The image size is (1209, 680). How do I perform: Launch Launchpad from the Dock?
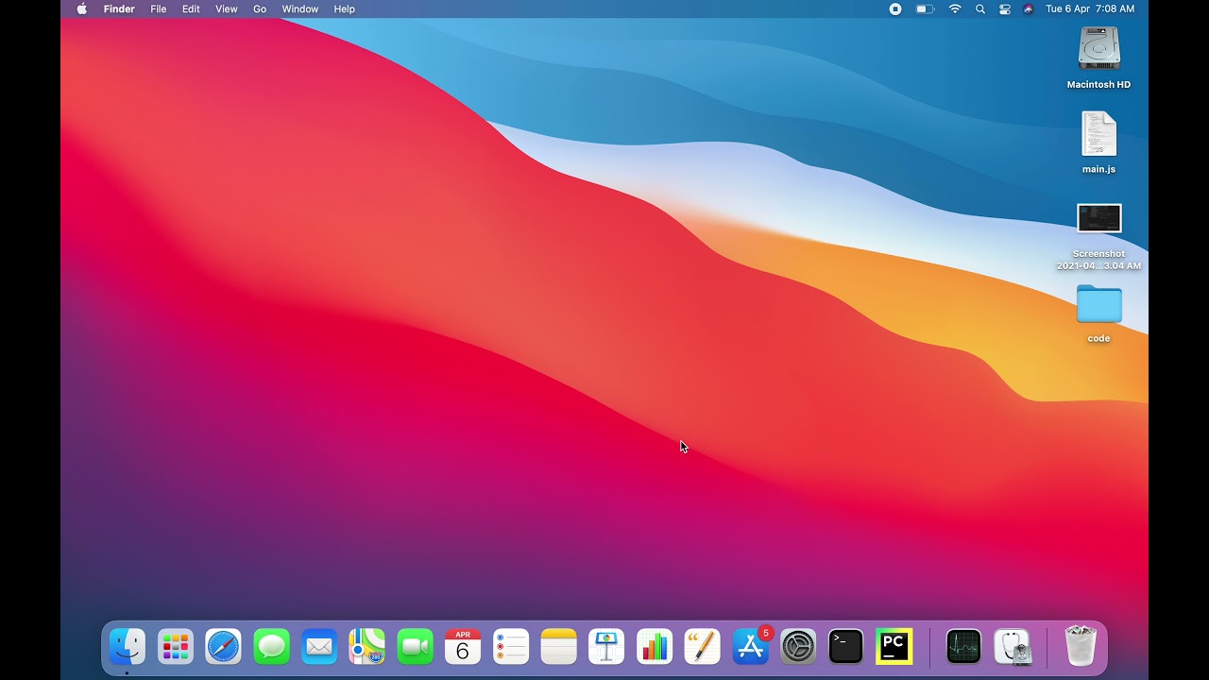point(176,647)
